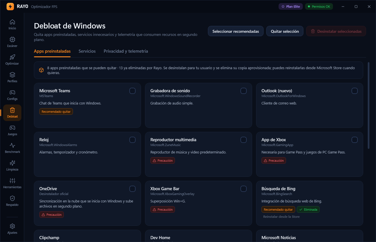Click Quitar selección button

tap(285, 31)
